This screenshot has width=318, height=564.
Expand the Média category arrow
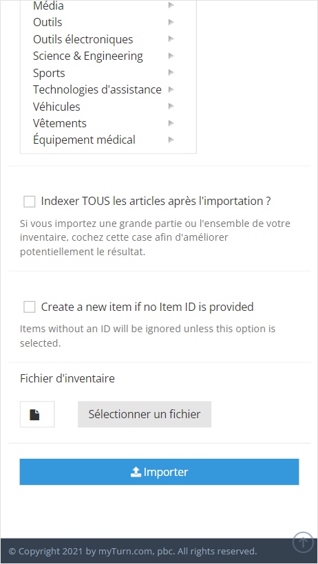(171, 6)
